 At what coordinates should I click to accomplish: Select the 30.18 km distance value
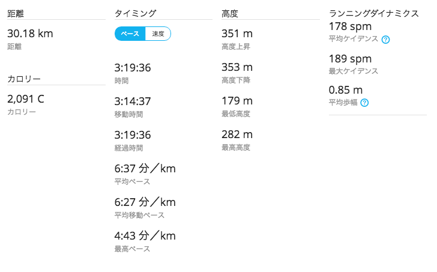(x=30, y=34)
